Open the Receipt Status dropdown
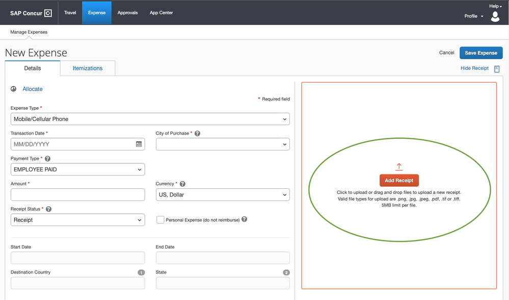This screenshot has width=509, height=300. (77, 220)
